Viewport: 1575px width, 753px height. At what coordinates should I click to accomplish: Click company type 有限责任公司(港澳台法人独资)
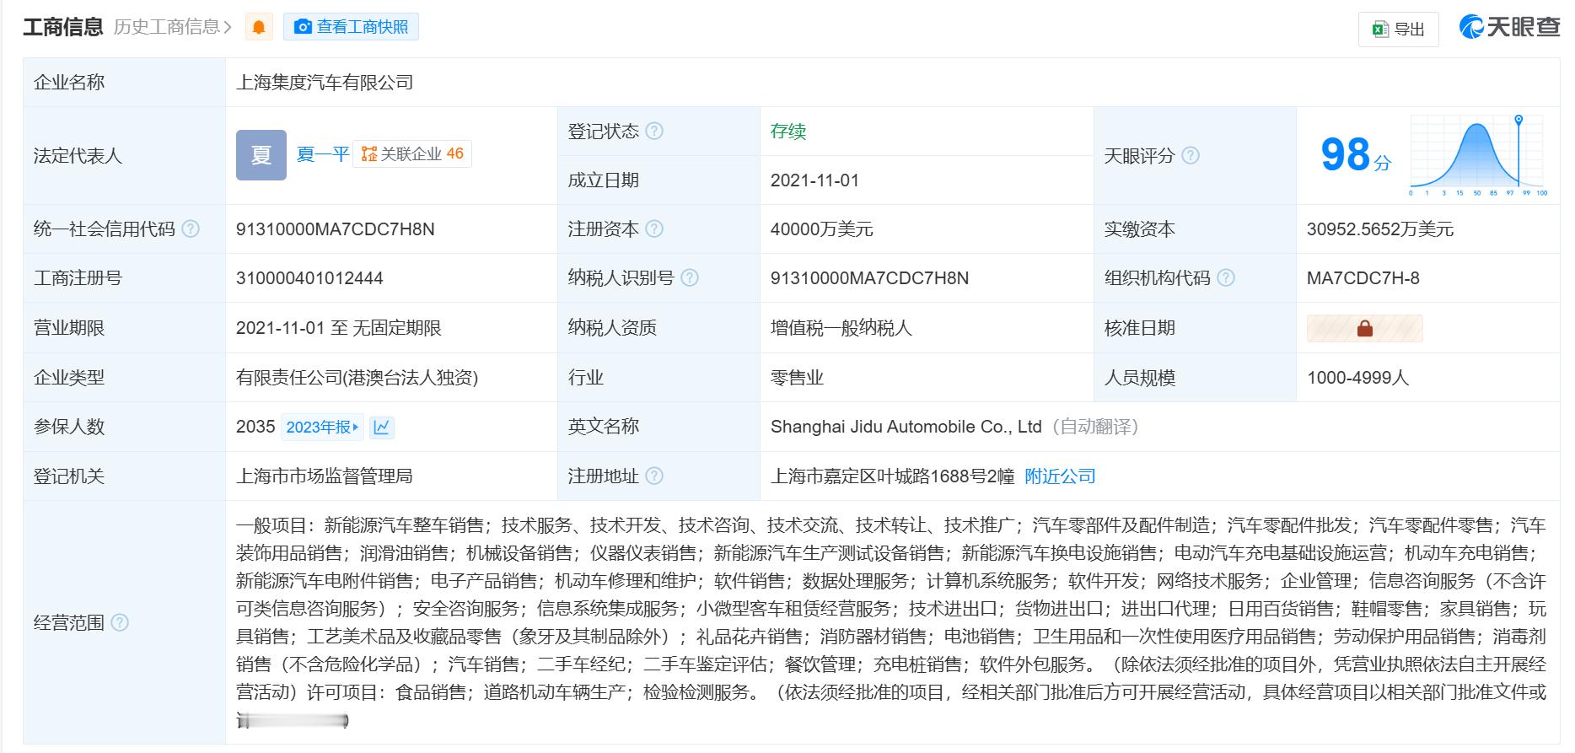click(x=357, y=377)
